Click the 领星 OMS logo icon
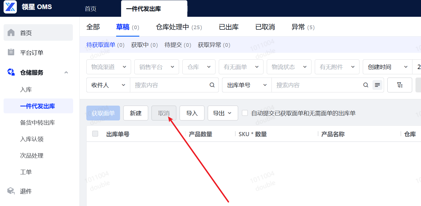Image resolution: width=421 pixels, height=206 pixels. pos(10,7)
